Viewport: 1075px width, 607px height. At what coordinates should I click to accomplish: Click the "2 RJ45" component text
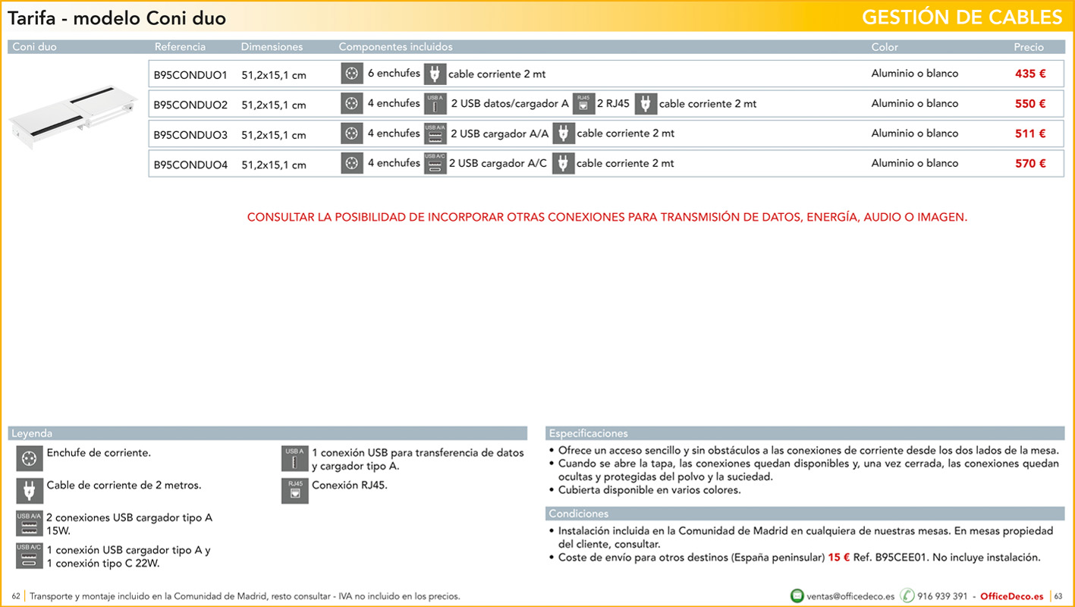click(613, 103)
